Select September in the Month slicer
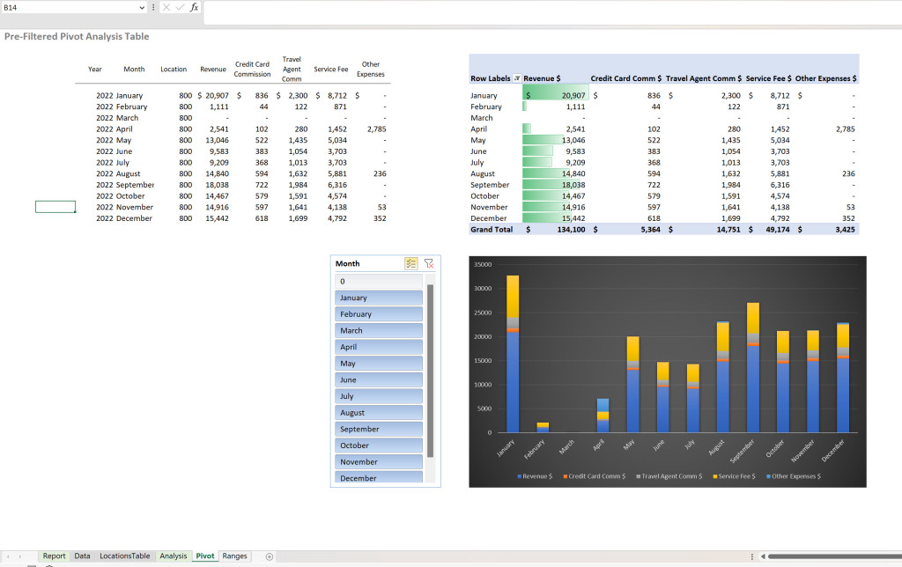 pos(379,429)
